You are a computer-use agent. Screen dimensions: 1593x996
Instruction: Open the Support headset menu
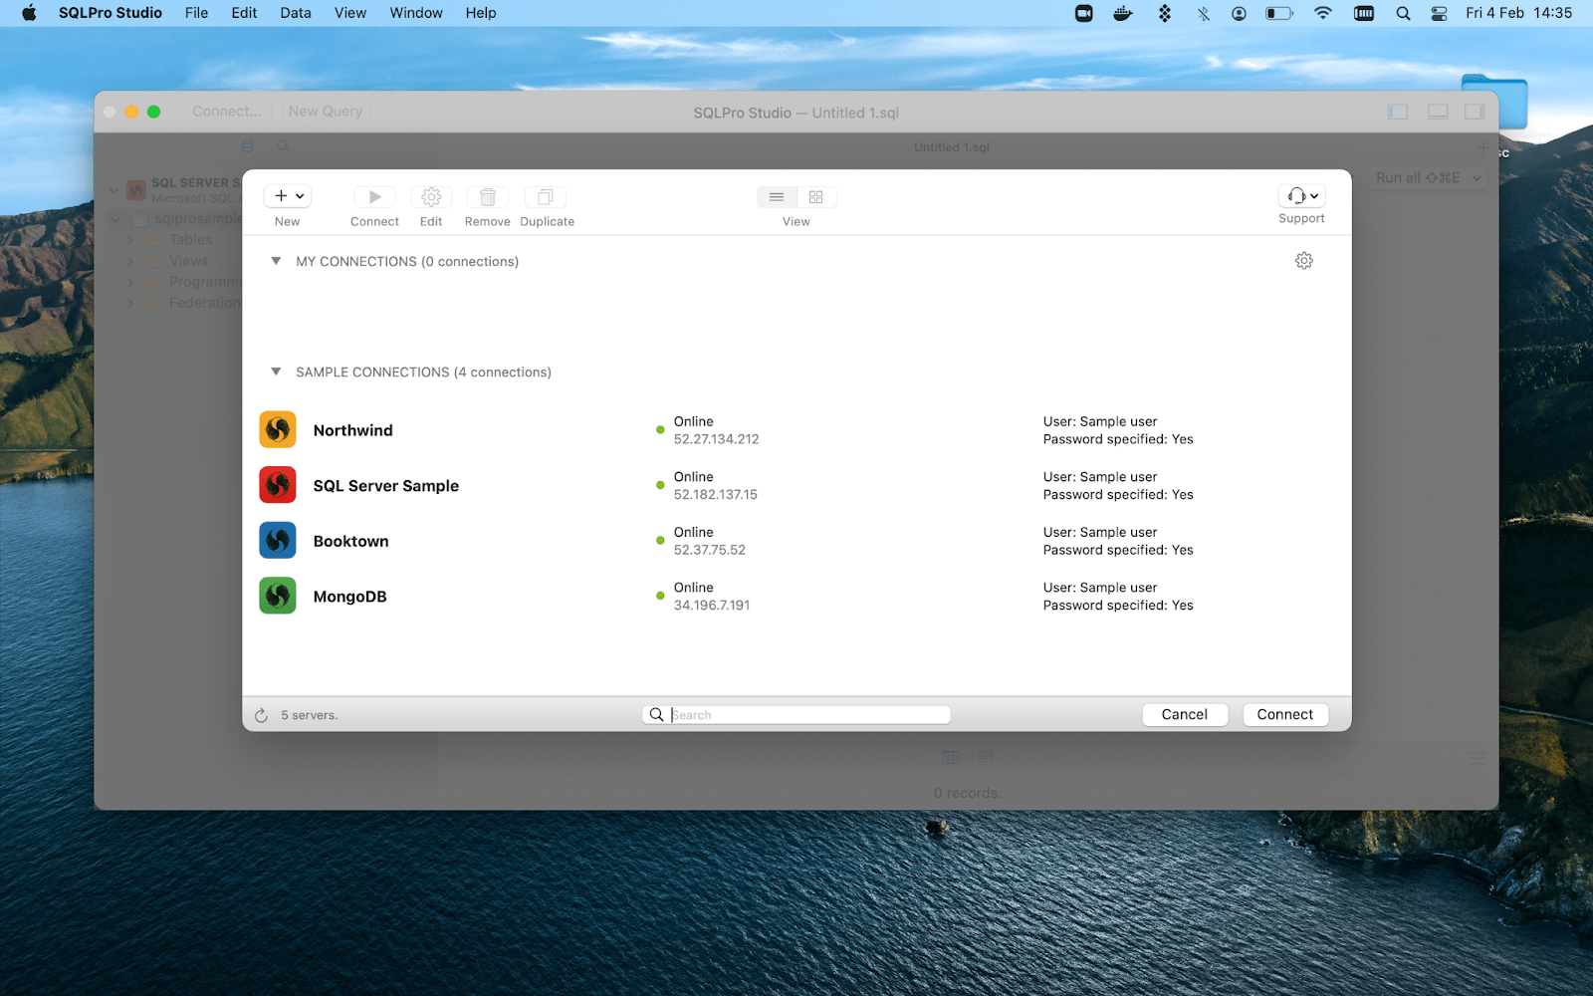click(x=1300, y=196)
